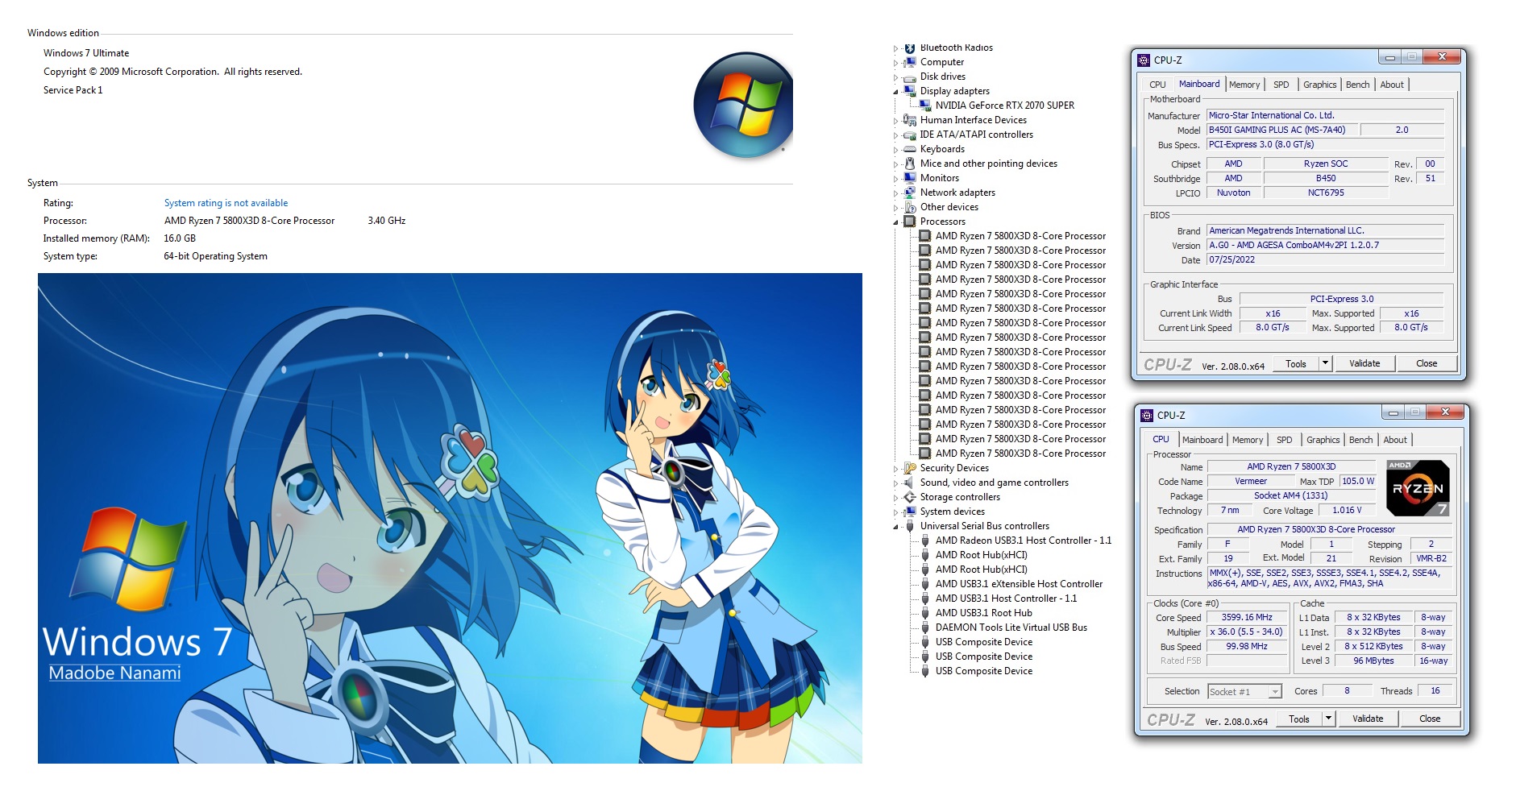This screenshot has width=1516, height=787.
Task: Click the Other devices icon
Action: coord(910,207)
